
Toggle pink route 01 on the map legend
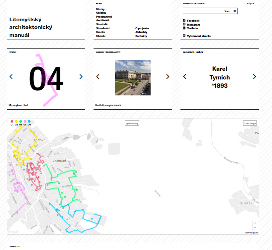coord(12,122)
